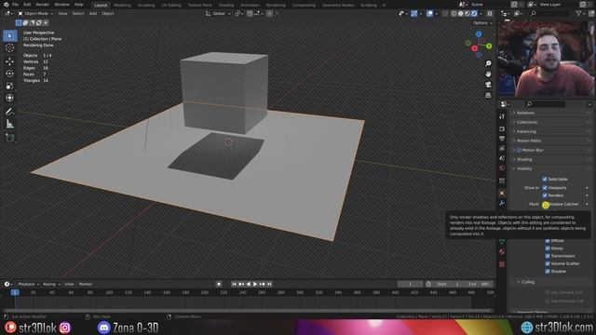Screen dimensions: 596x335
Task: Open the Object Mode dropdown
Action: [35, 14]
